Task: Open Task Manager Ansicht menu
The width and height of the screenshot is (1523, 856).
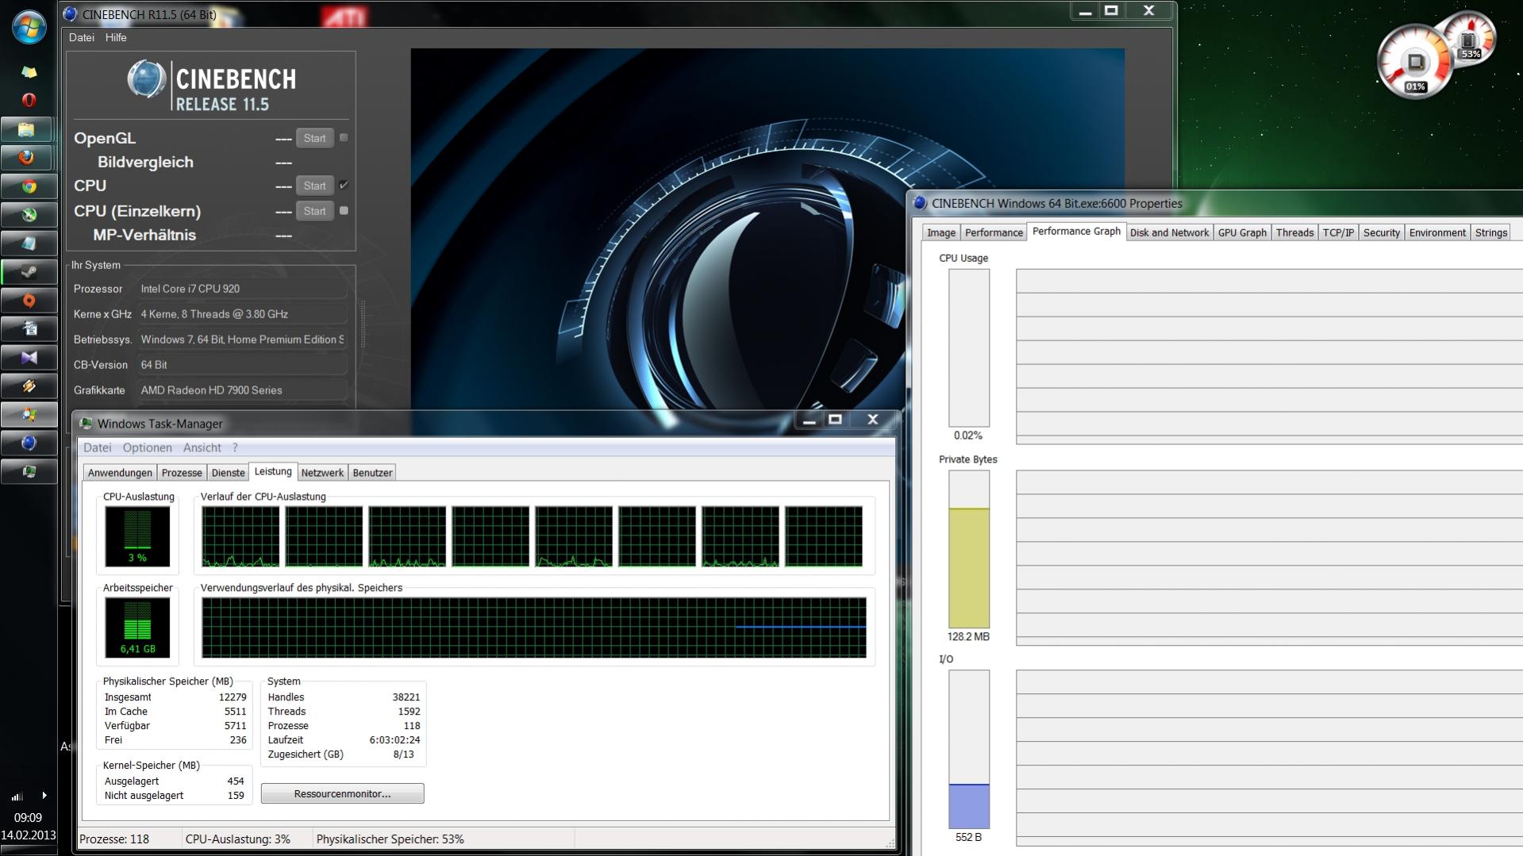Action: point(202,447)
